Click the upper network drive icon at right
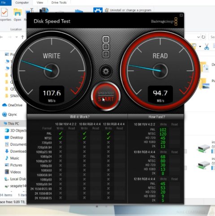 (x=204, y=148)
